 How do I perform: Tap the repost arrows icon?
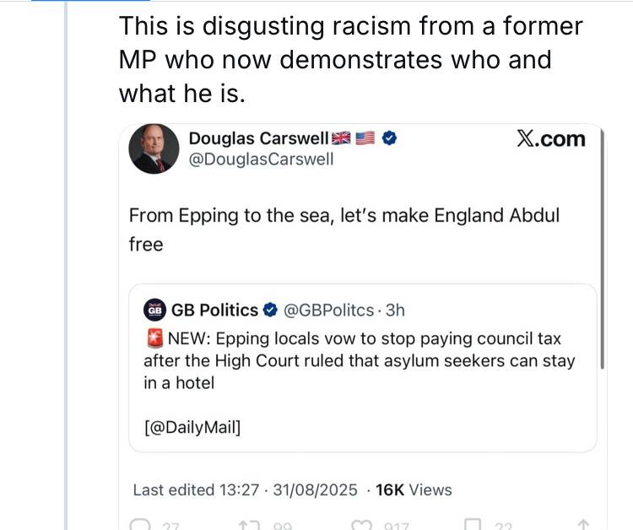point(247,524)
